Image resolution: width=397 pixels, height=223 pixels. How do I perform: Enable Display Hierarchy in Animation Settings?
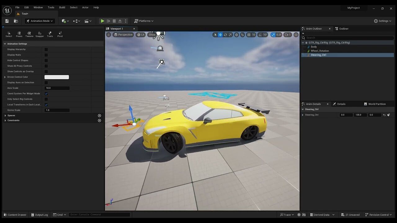click(x=46, y=49)
